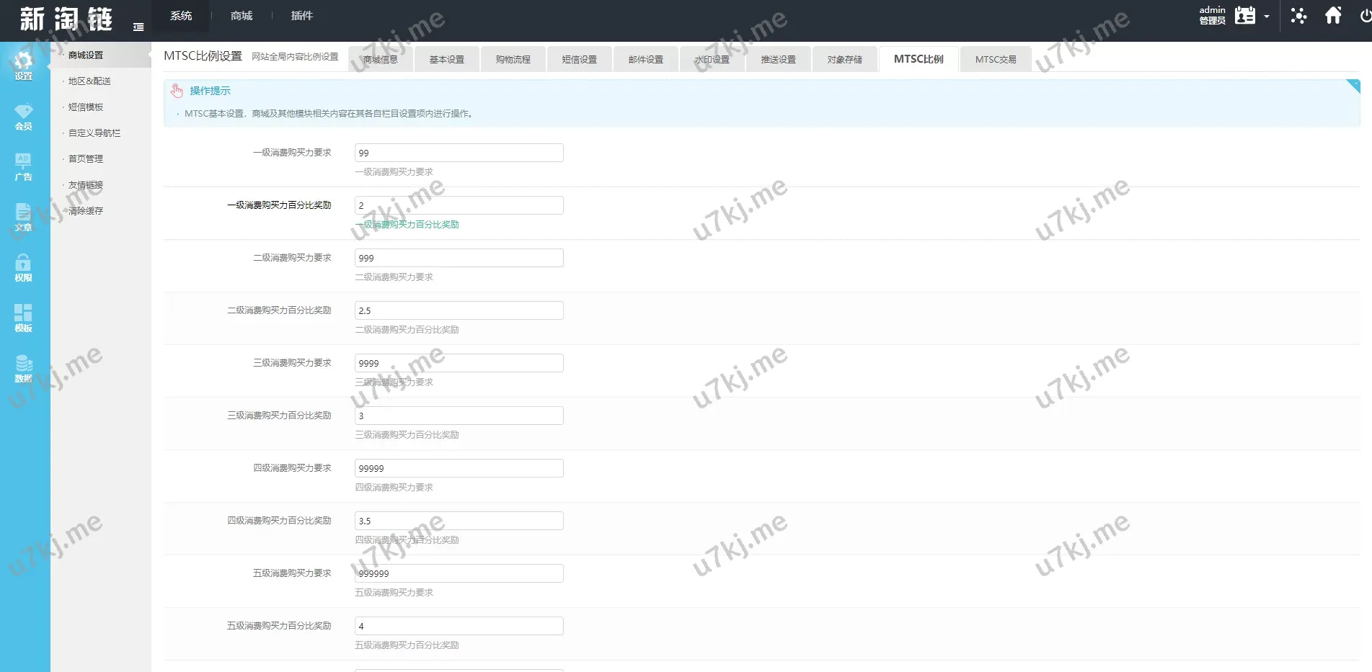
Task: Collapse the 操作提示 tips panel corner toggle
Action: 1353,86
